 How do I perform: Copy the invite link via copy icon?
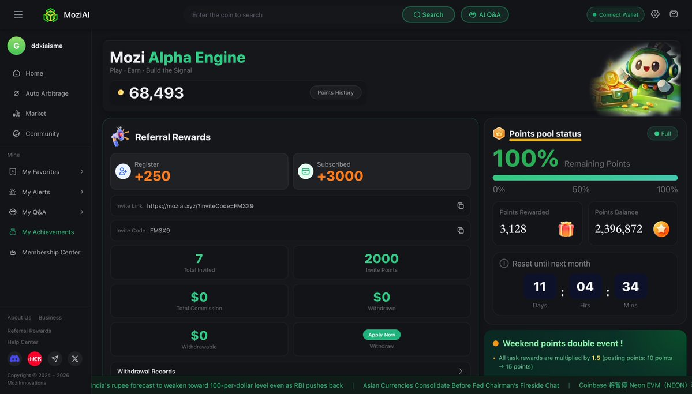(461, 205)
